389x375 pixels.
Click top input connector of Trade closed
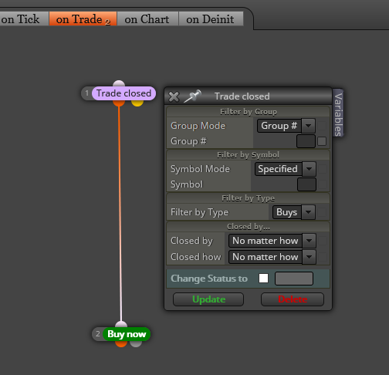coord(119,83)
